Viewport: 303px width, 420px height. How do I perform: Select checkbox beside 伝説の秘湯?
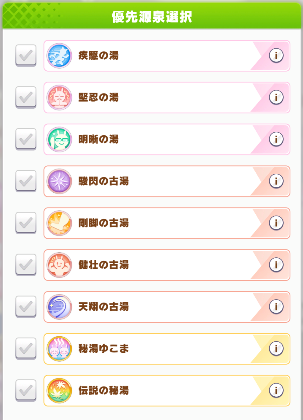(x=26, y=390)
